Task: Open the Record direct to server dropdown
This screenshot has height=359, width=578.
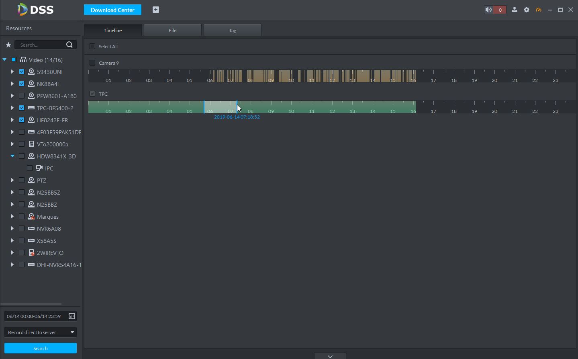Action: tap(41, 332)
